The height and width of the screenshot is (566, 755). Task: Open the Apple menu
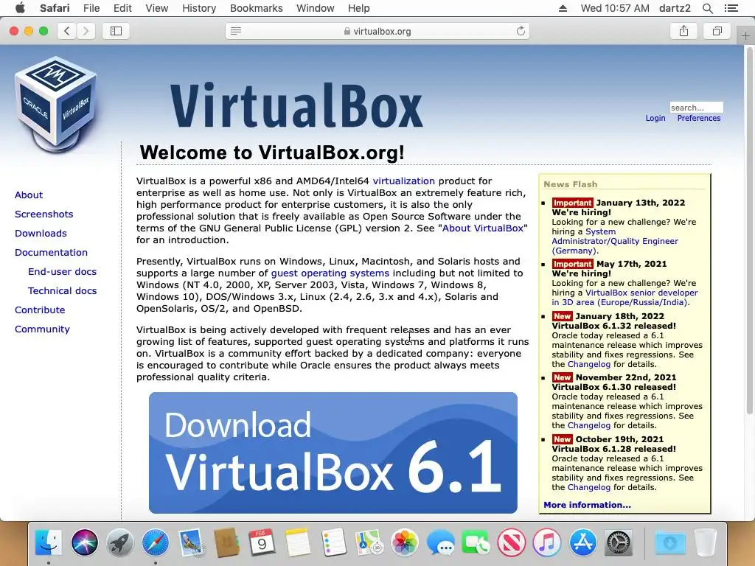pos(20,7)
